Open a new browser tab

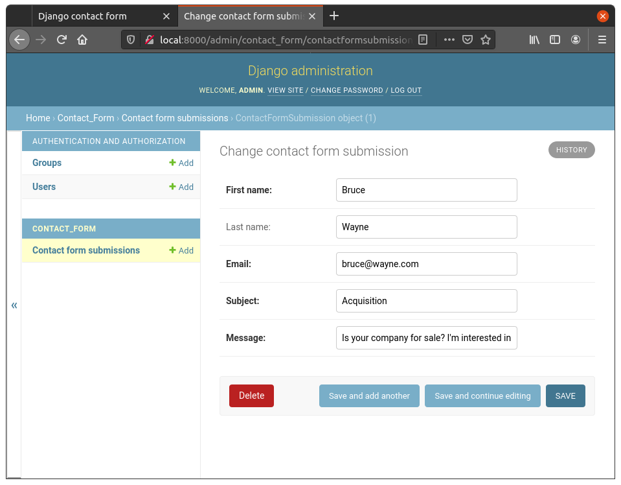tap(334, 16)
